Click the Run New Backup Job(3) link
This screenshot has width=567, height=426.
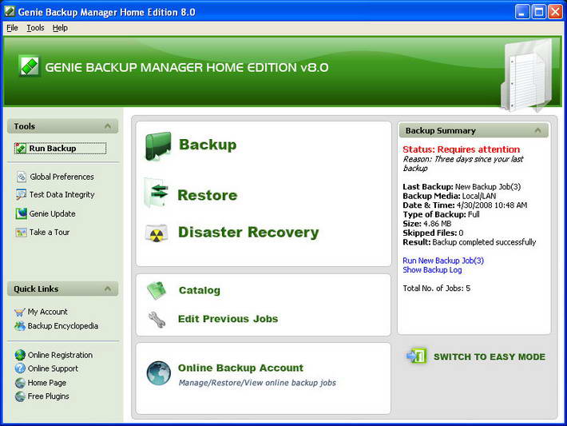click(443, 261)
